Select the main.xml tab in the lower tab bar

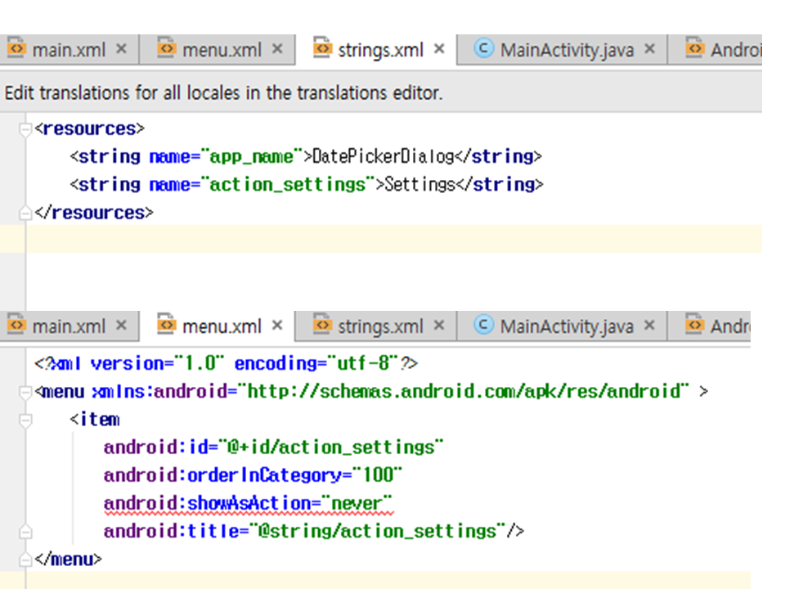(x=69, y=326)
